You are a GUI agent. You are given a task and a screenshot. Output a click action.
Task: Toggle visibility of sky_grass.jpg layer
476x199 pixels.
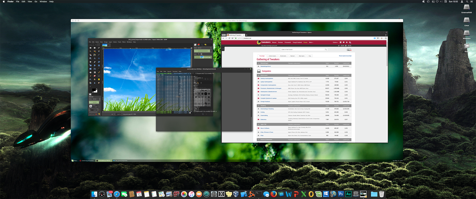coord(195,57)
